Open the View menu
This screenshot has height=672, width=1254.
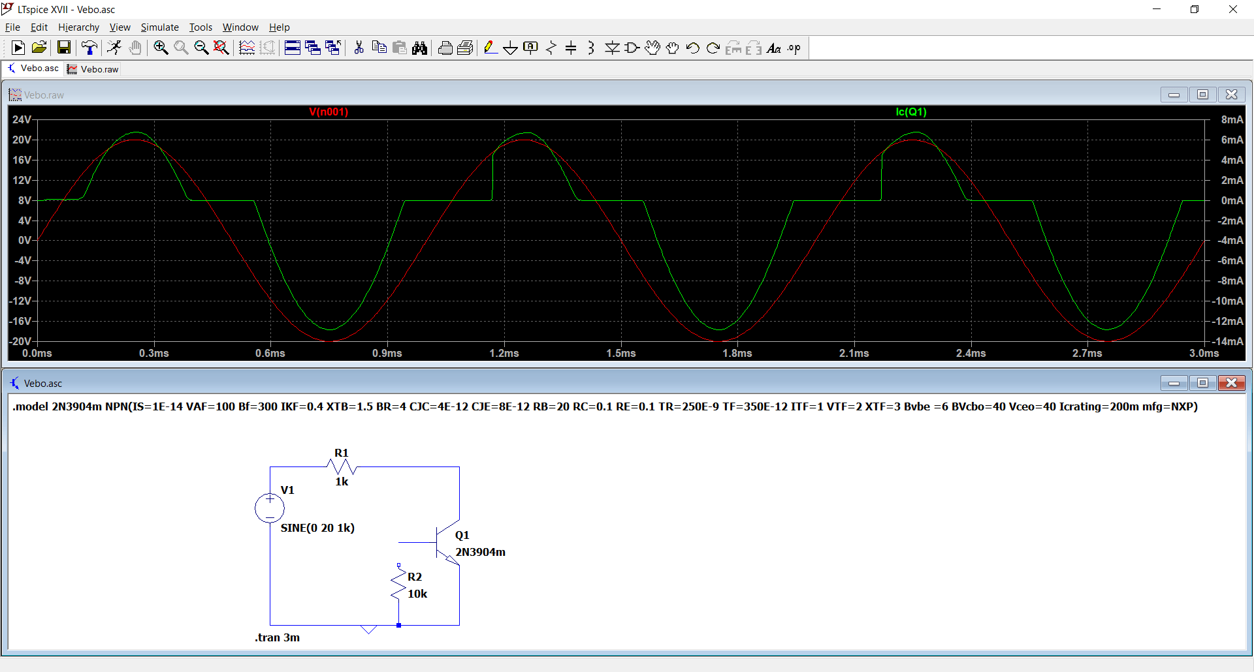point(120,27)
